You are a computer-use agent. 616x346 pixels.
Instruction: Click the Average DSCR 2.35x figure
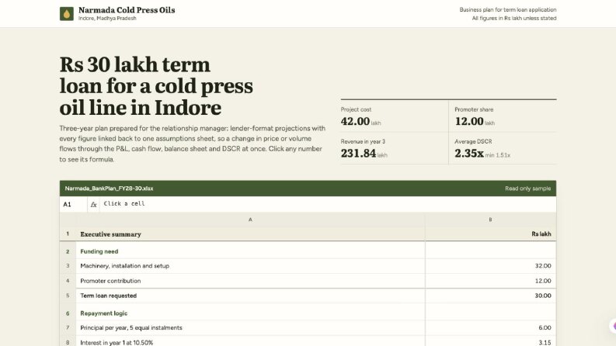pyautogui.click(x=469, y=153)
